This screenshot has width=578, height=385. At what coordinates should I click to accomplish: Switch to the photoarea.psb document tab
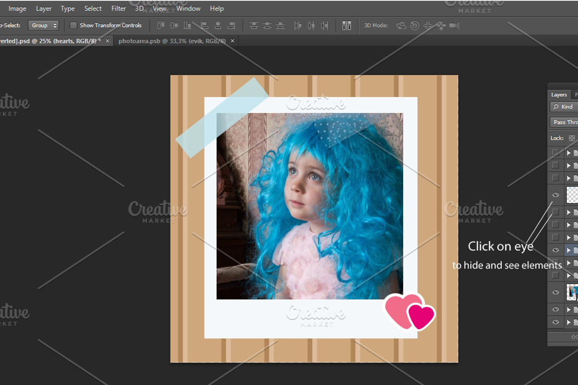pos(171,41)
